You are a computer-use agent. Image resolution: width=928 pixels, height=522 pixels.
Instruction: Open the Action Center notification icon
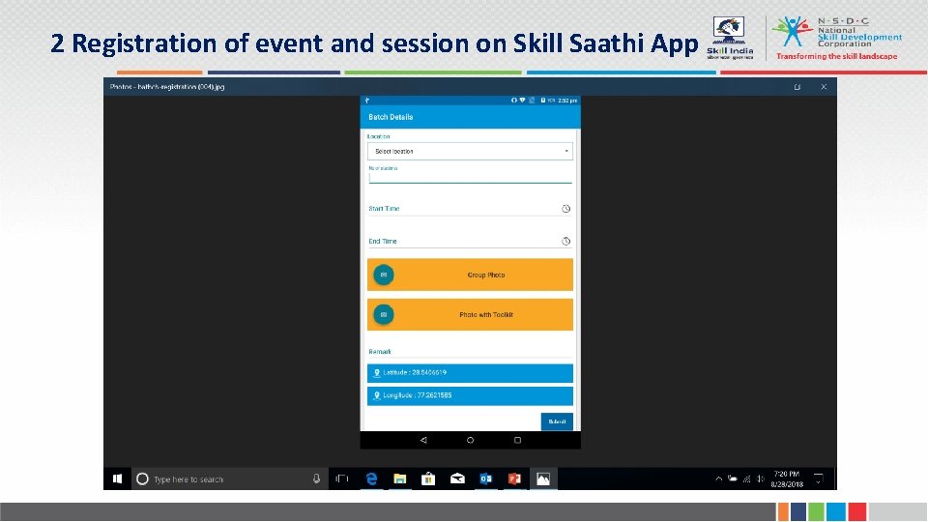819,478
